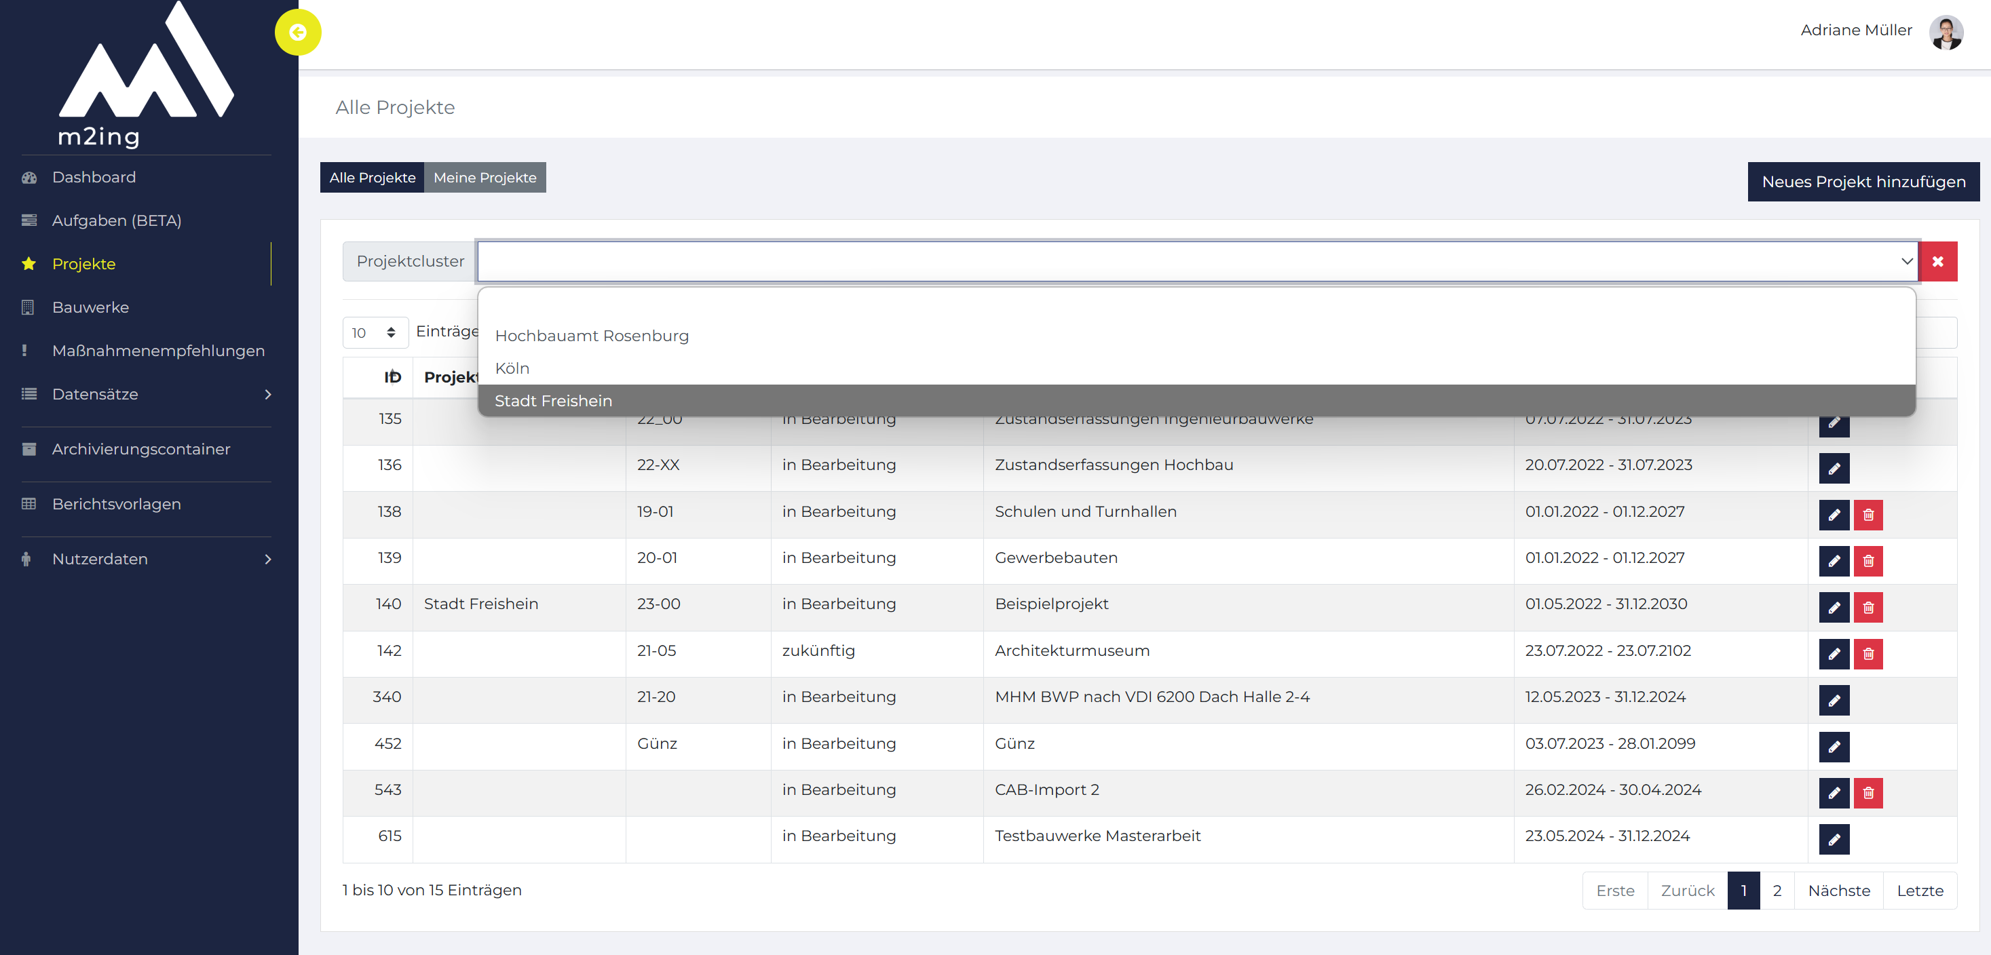Viewport: 1991px width, 955px height.
Task: Expand Datensätze submenu in sidebar
Action: pyautogui.click(x=147, y=394)
